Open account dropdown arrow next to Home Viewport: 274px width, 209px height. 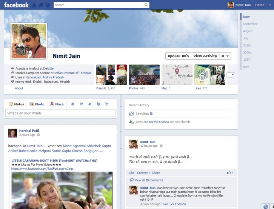[x=271, y=5]
